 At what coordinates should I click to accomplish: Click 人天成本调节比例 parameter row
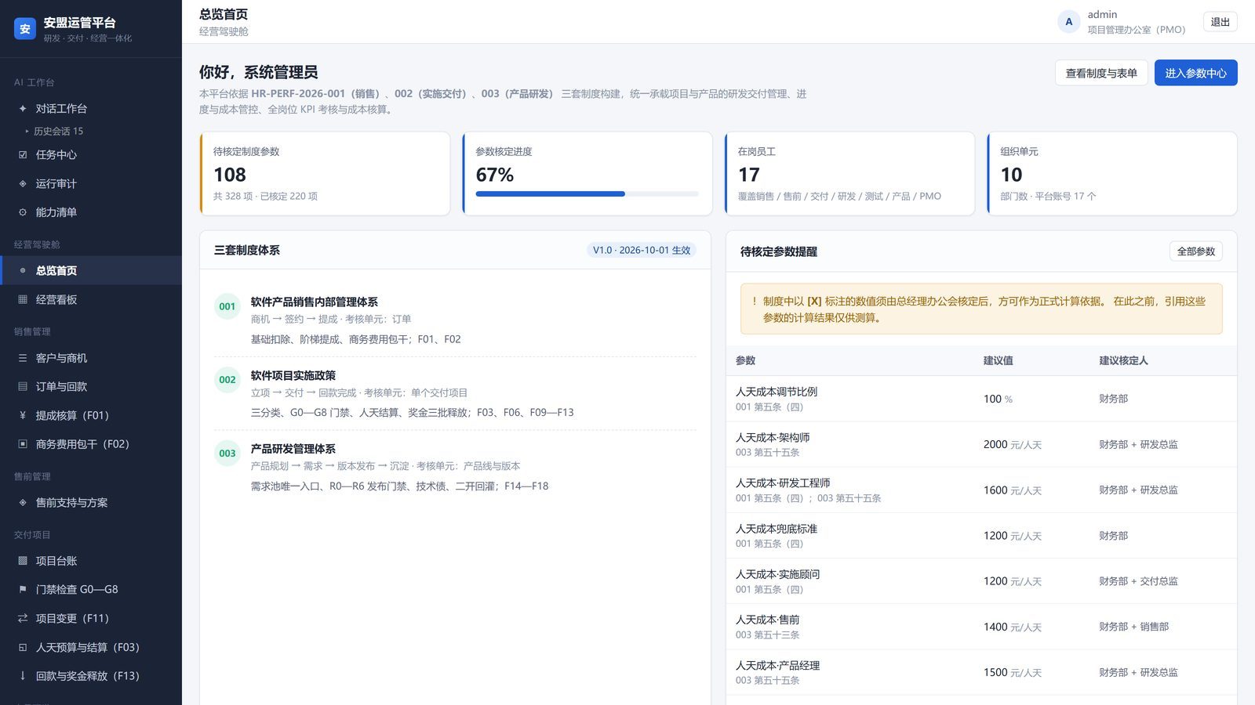click(981, 399)
